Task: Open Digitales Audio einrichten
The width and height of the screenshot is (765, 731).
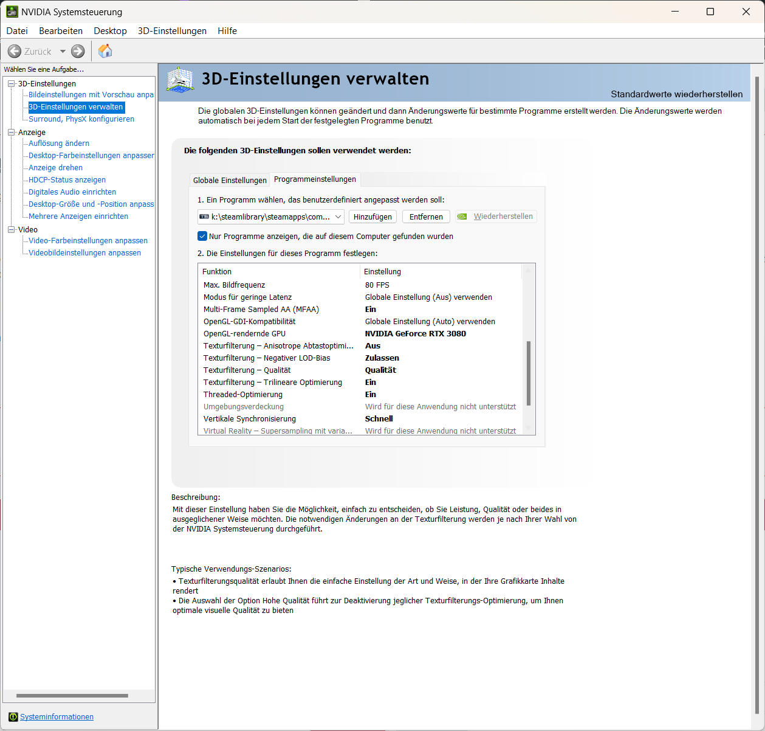Action: [72, 192]
